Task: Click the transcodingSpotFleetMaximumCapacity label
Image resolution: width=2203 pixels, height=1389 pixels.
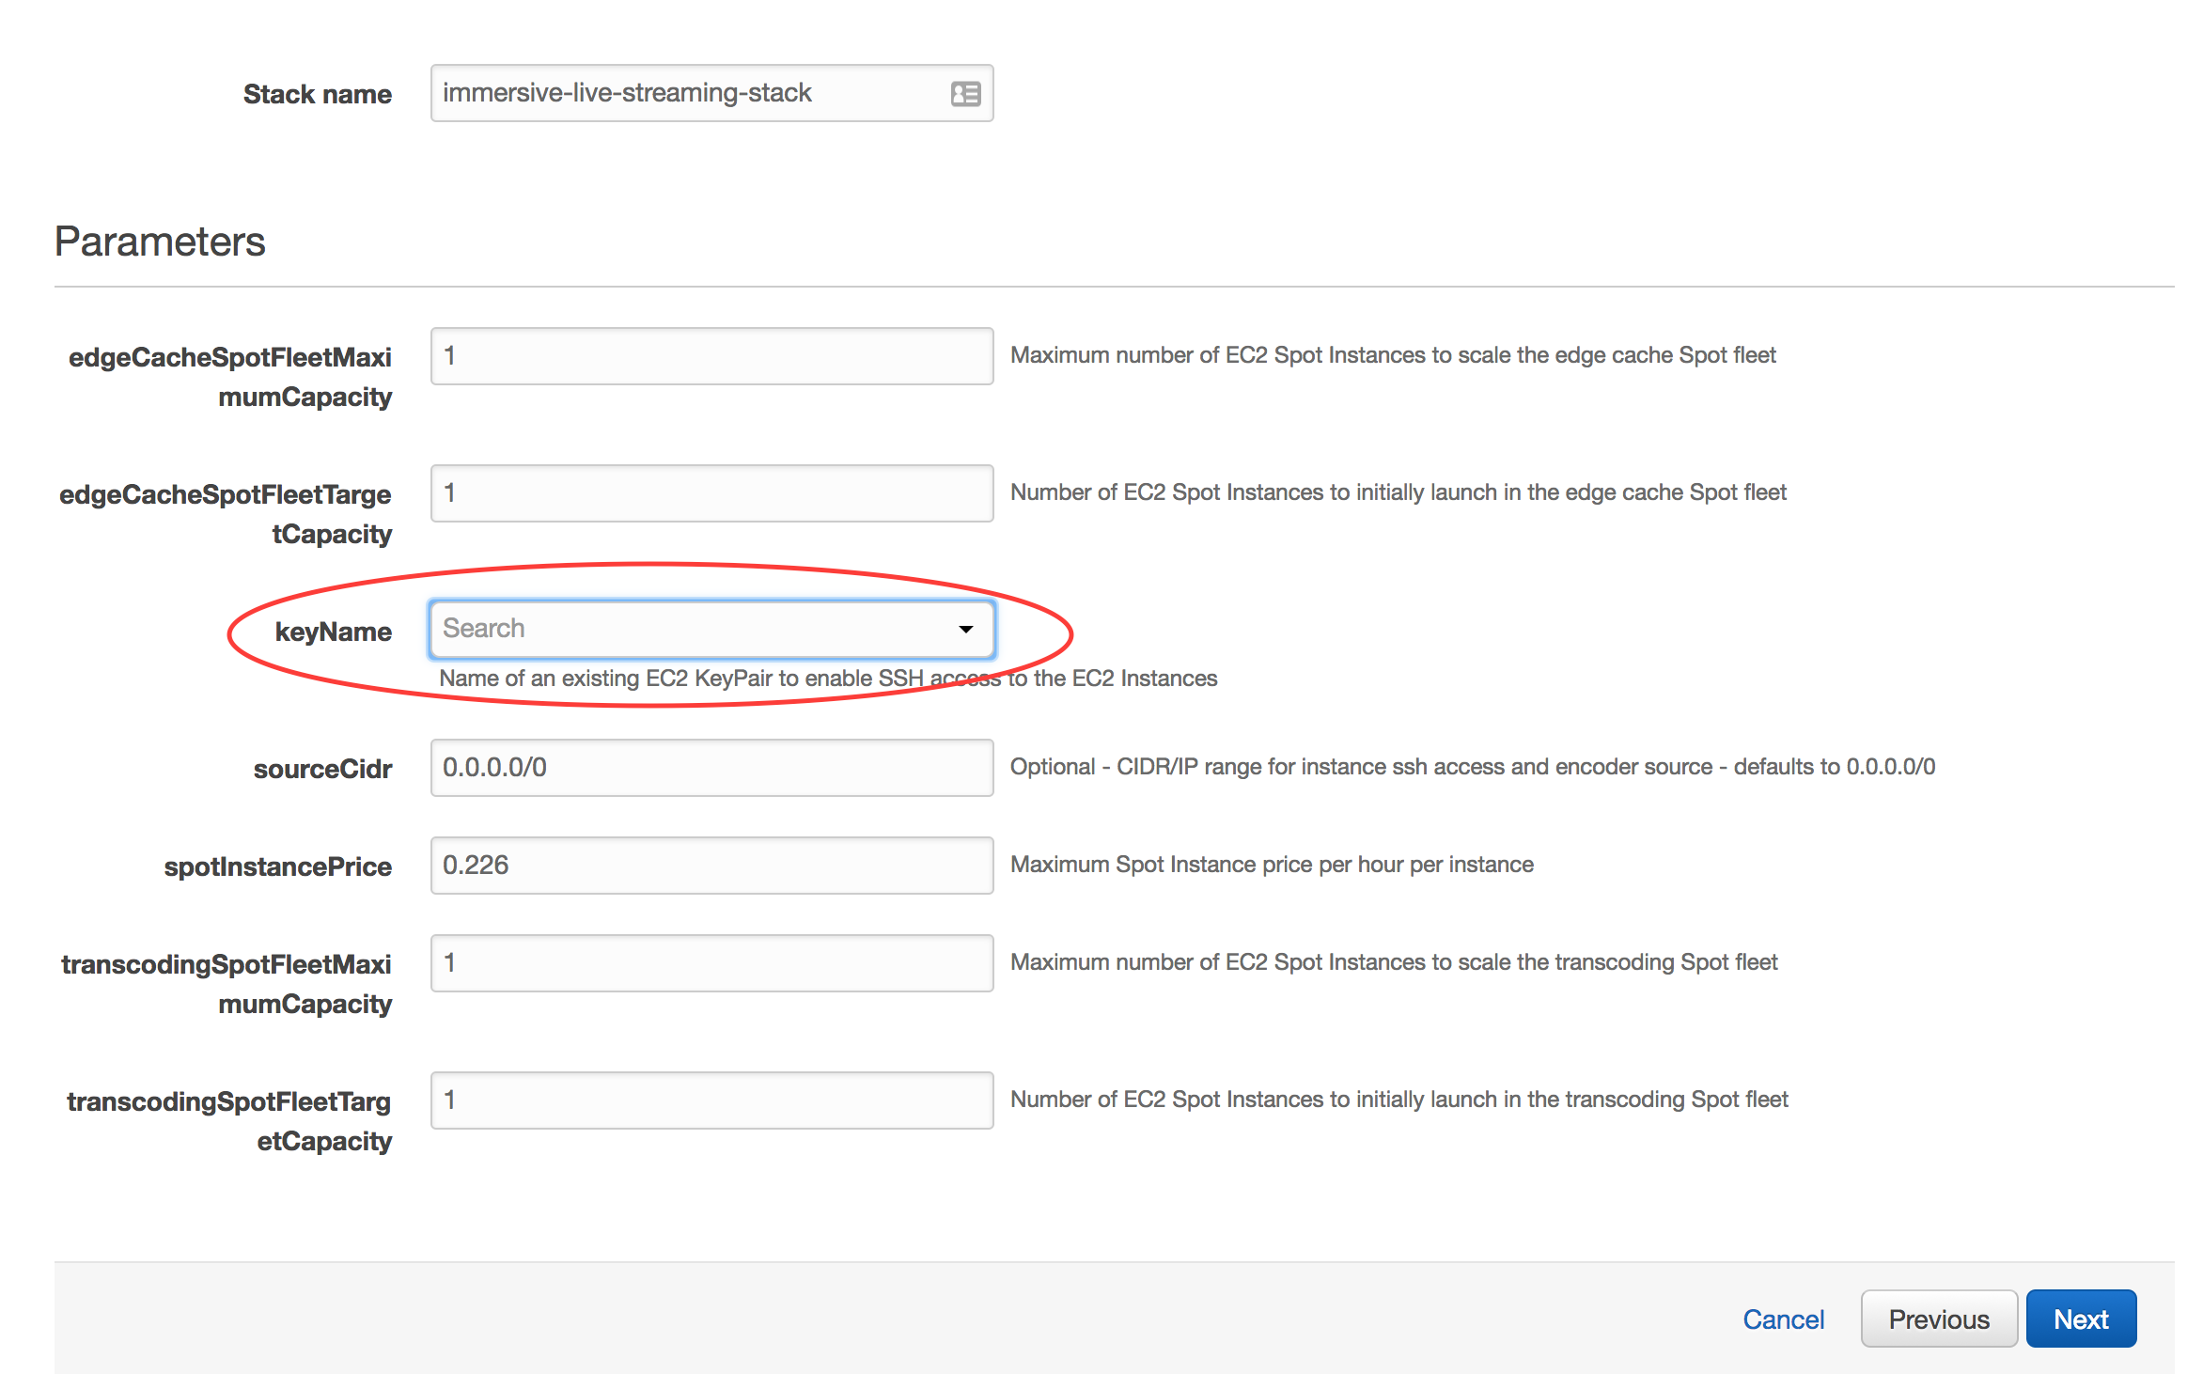Action: [227, 984]
